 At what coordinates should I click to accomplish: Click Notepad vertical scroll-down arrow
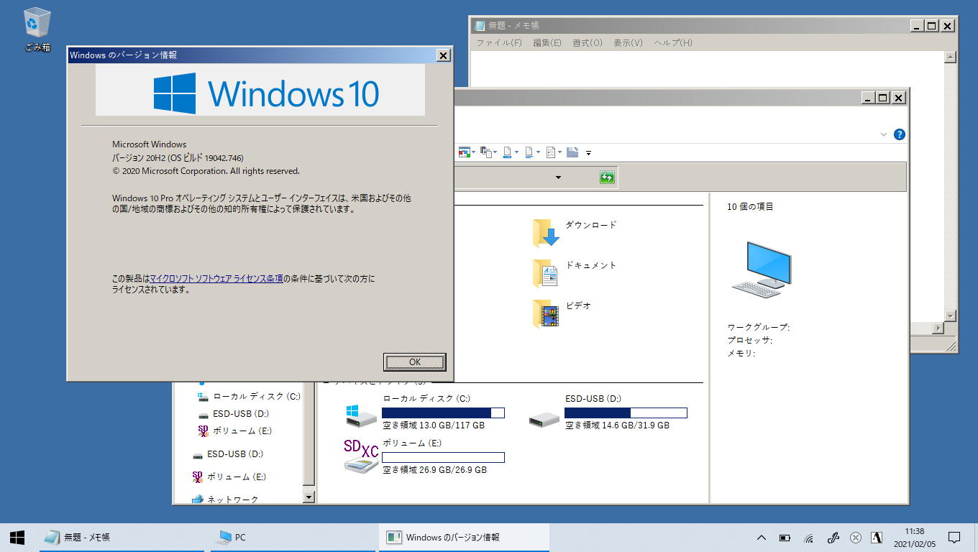(x=951, y=316)
